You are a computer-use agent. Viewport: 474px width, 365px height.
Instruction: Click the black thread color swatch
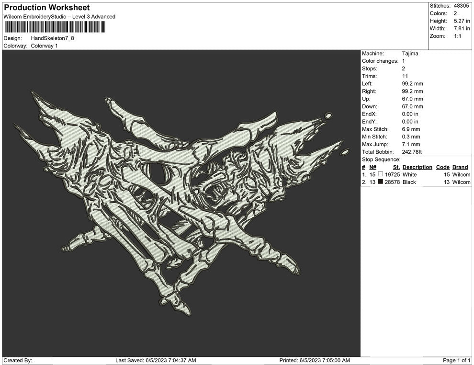point(381,182)
